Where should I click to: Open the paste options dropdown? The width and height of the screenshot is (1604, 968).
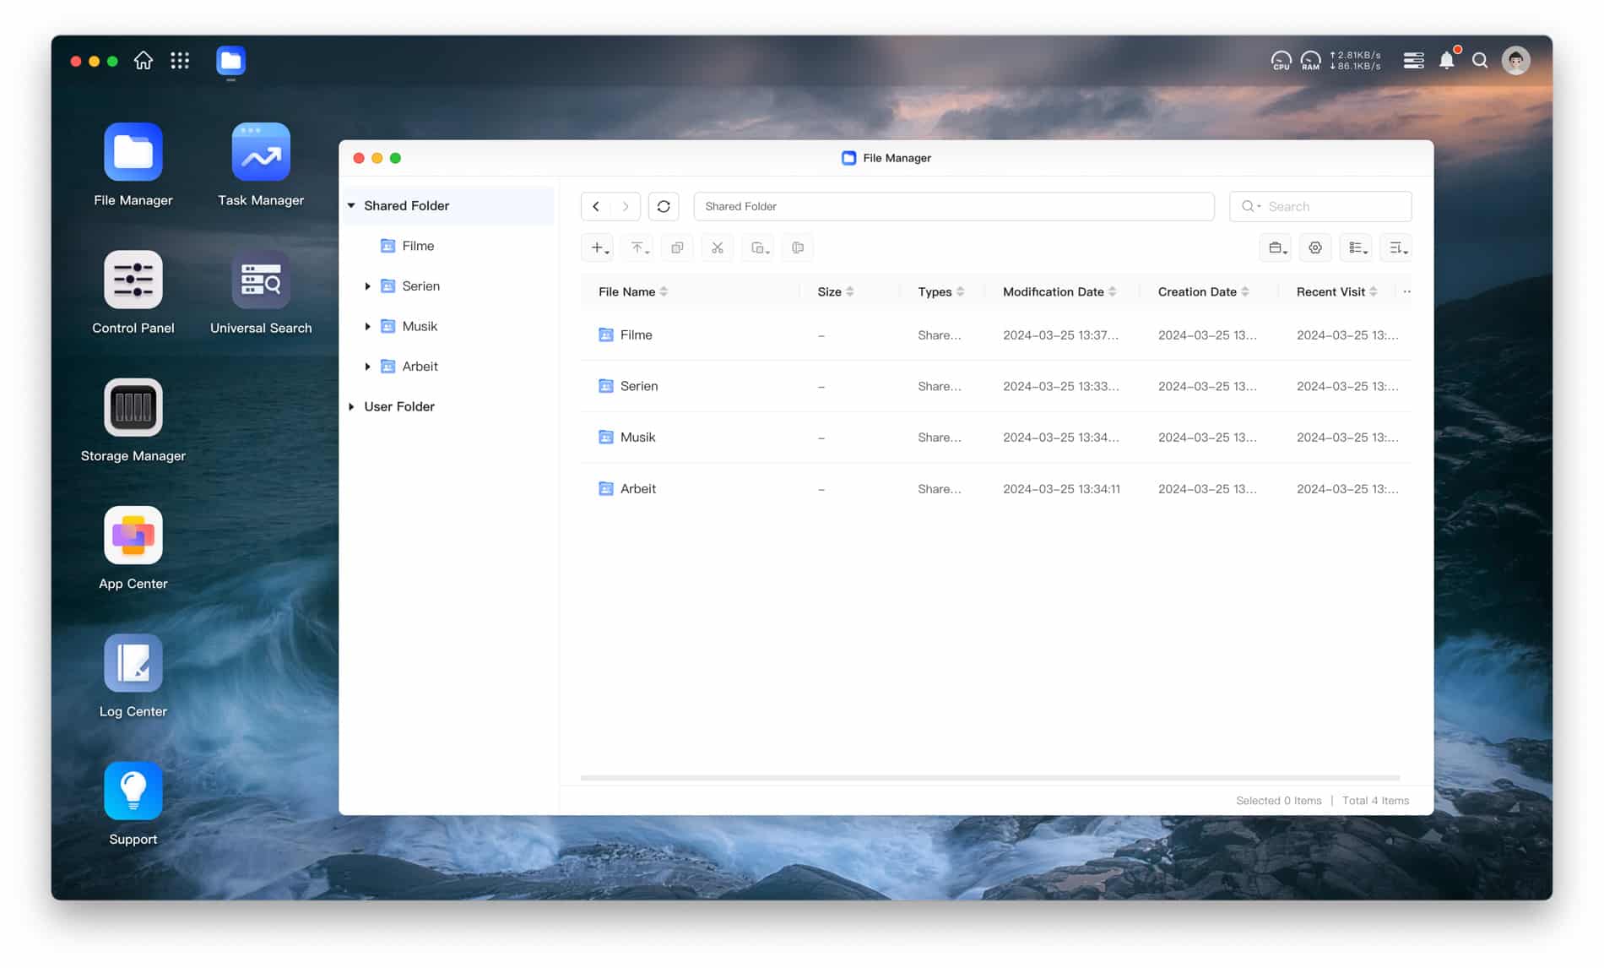click(758, 247)
